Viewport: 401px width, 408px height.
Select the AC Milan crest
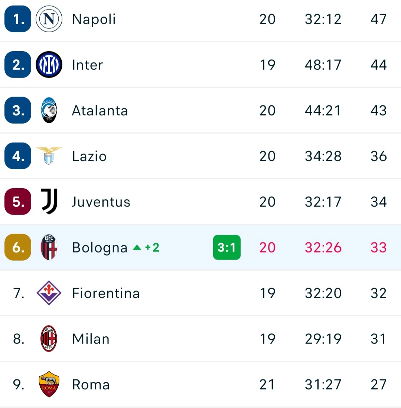point(49,339)
